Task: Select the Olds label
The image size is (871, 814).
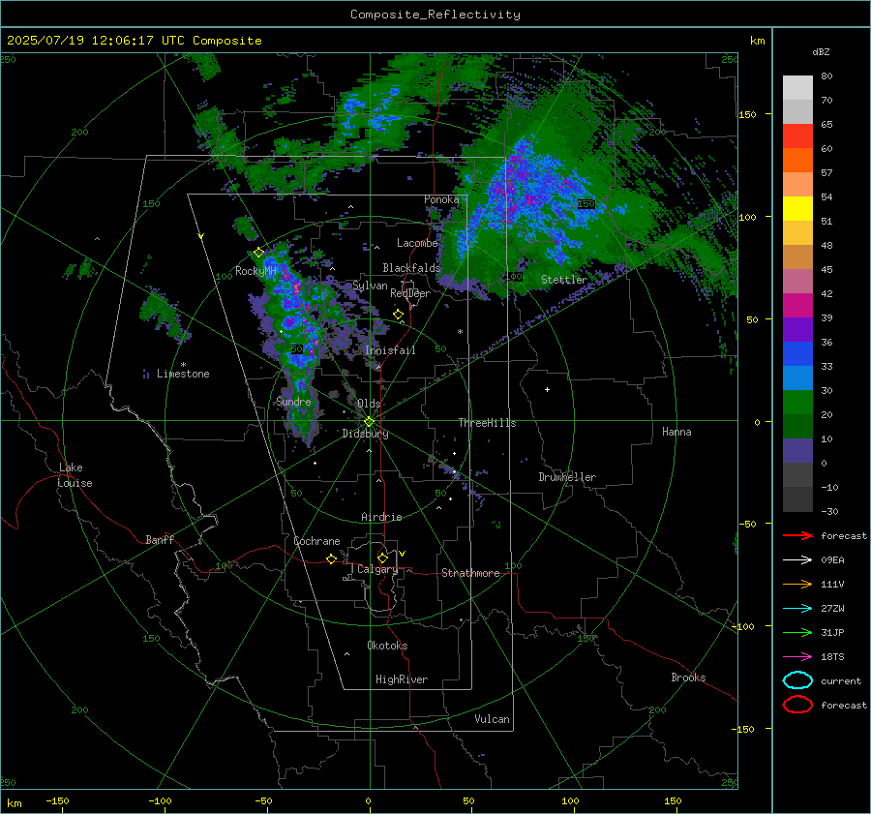Action: click(369, 404)
